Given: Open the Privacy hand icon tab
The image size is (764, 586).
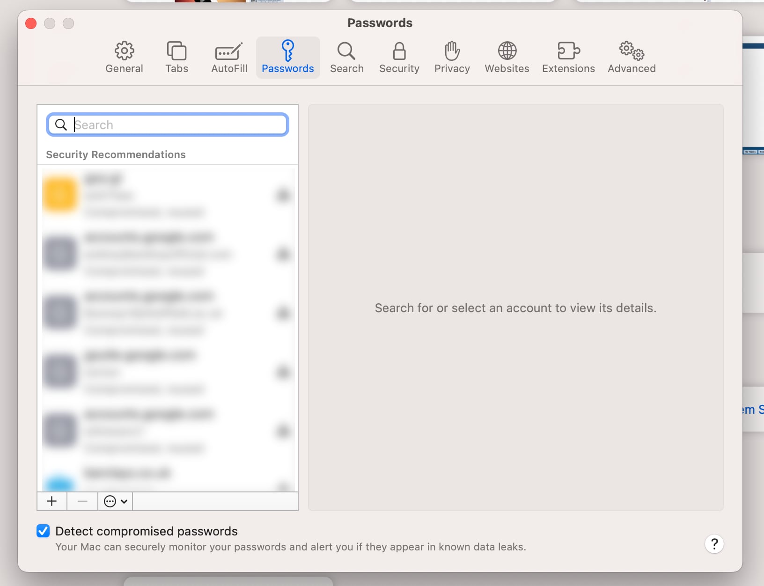Looking at the screenshot, I should [x=452, y=58].
